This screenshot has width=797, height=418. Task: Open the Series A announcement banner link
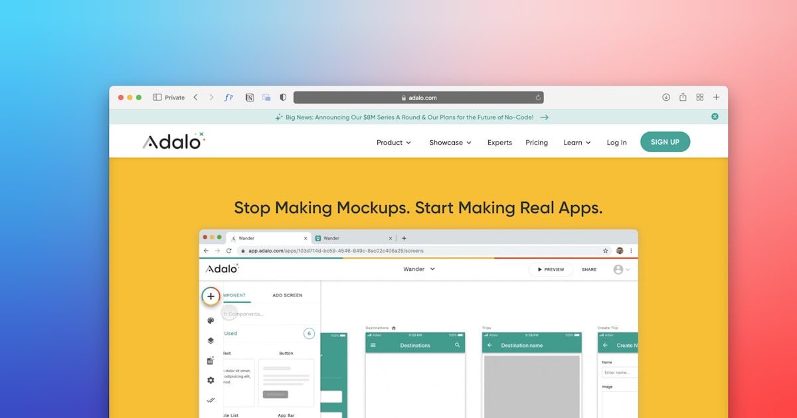pos(409,117)
